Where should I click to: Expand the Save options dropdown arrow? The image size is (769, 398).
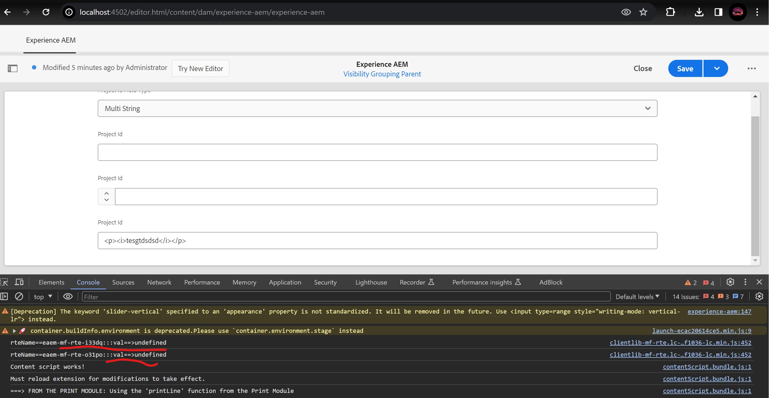[x=716, y=69]
